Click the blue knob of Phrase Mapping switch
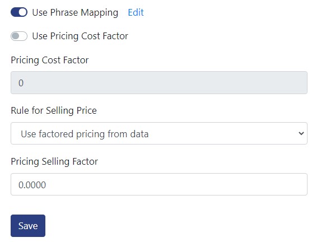The width and height of the screenshot is (326, 242). click(22, 12)
